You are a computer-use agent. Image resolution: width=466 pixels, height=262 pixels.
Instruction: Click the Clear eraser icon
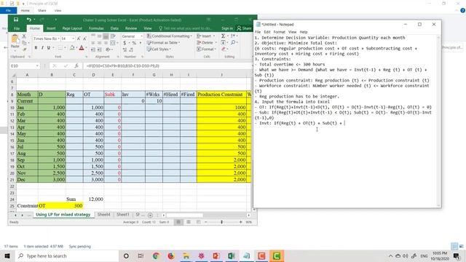[224, 49]
